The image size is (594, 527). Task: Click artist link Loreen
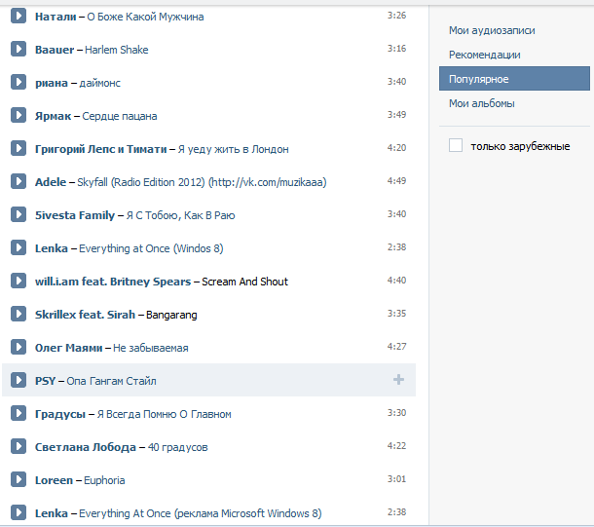point(54,480)
